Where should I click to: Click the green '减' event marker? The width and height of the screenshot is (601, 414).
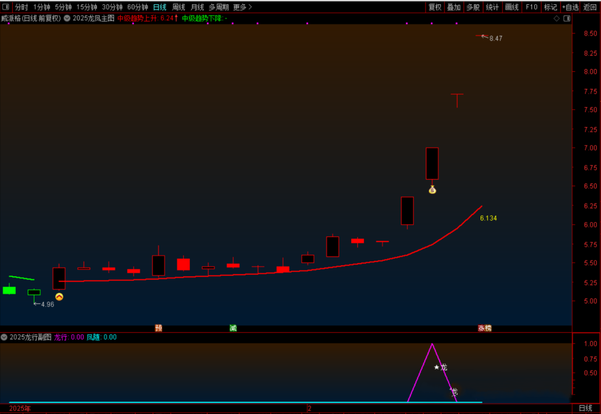233,328
